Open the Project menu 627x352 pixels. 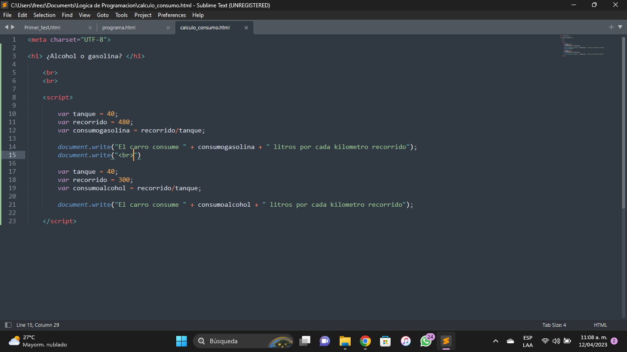pyautogui.click(x=143, y=15)
